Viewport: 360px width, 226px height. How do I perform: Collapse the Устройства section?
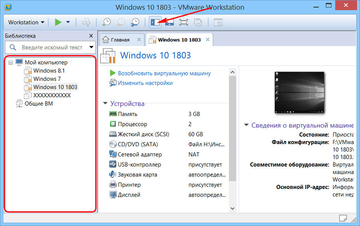105,103
